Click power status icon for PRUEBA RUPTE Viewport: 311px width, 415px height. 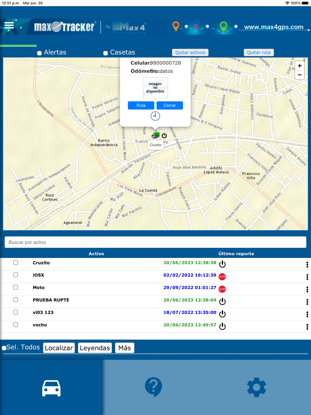222,301
